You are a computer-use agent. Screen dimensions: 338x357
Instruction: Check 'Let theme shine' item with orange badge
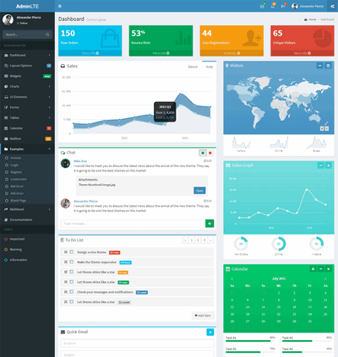click(72, 272)
